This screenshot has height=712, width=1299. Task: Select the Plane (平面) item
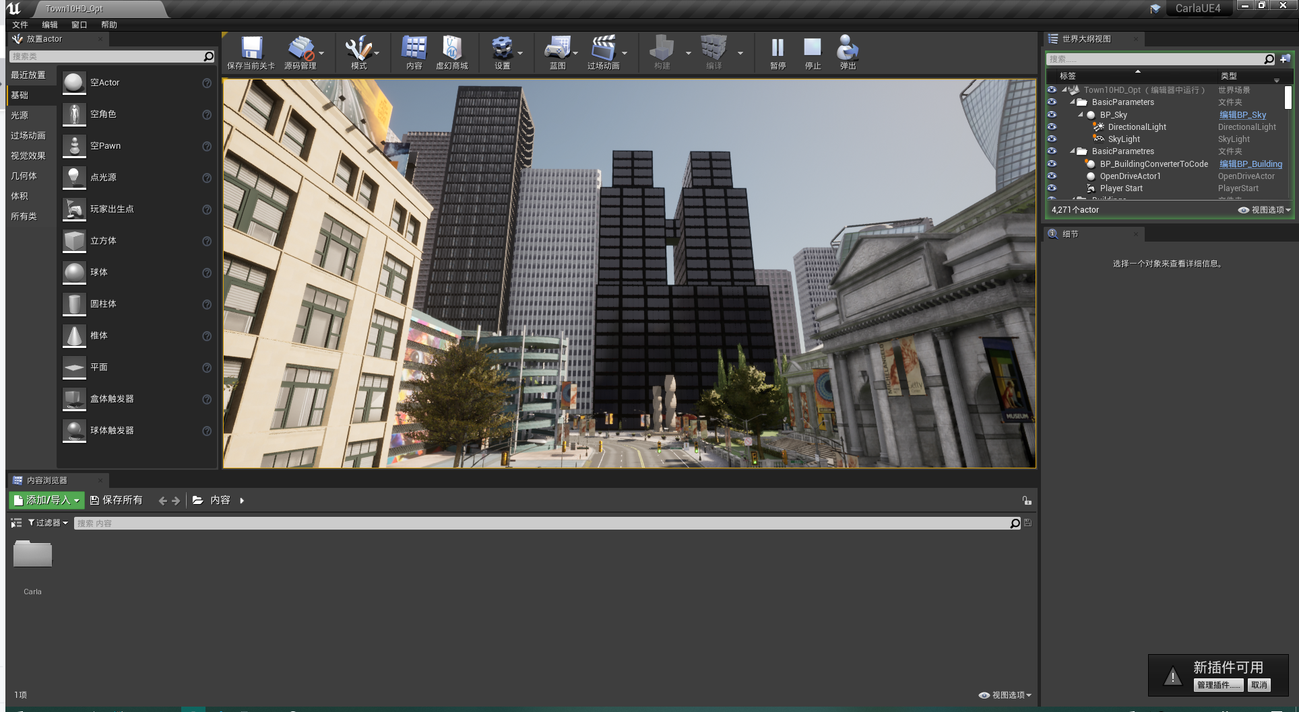(x=137, y=367)
